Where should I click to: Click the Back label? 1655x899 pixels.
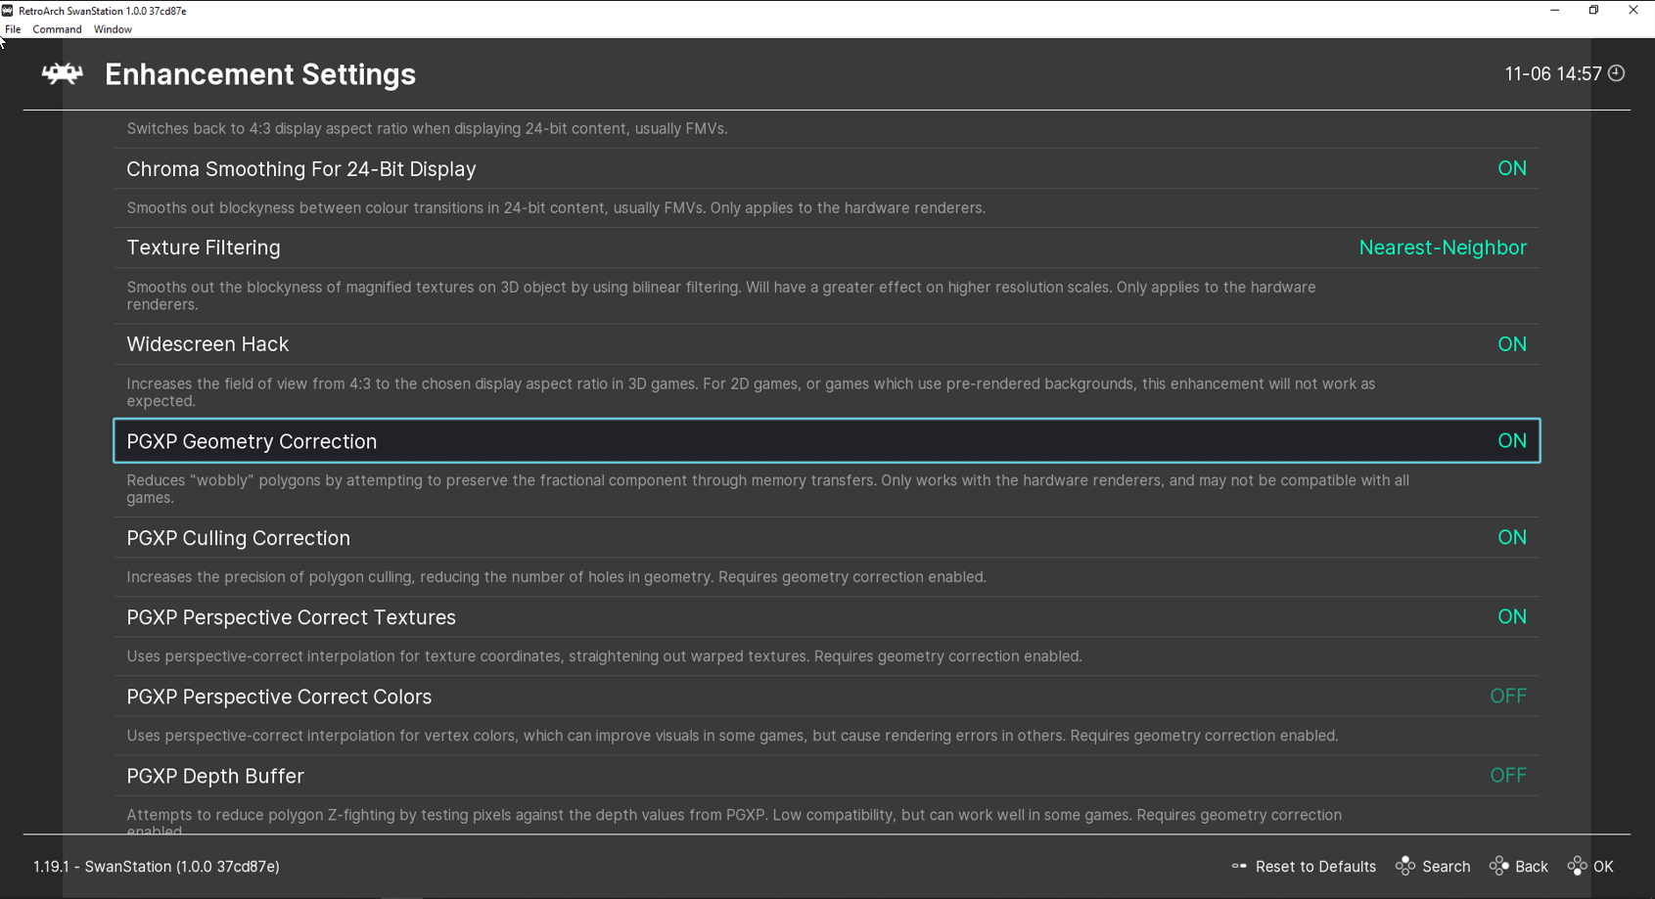coord(1532,867)
